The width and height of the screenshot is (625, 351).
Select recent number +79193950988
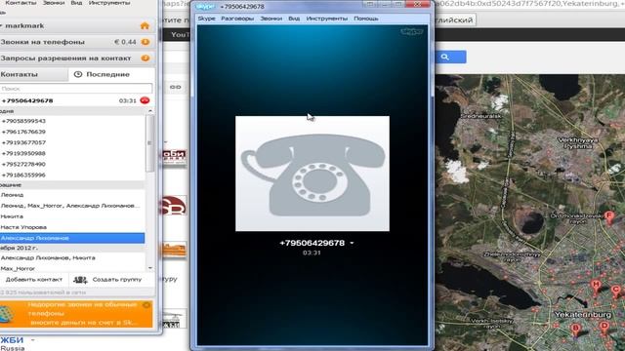pyautogui.click(x=72, y=153)
